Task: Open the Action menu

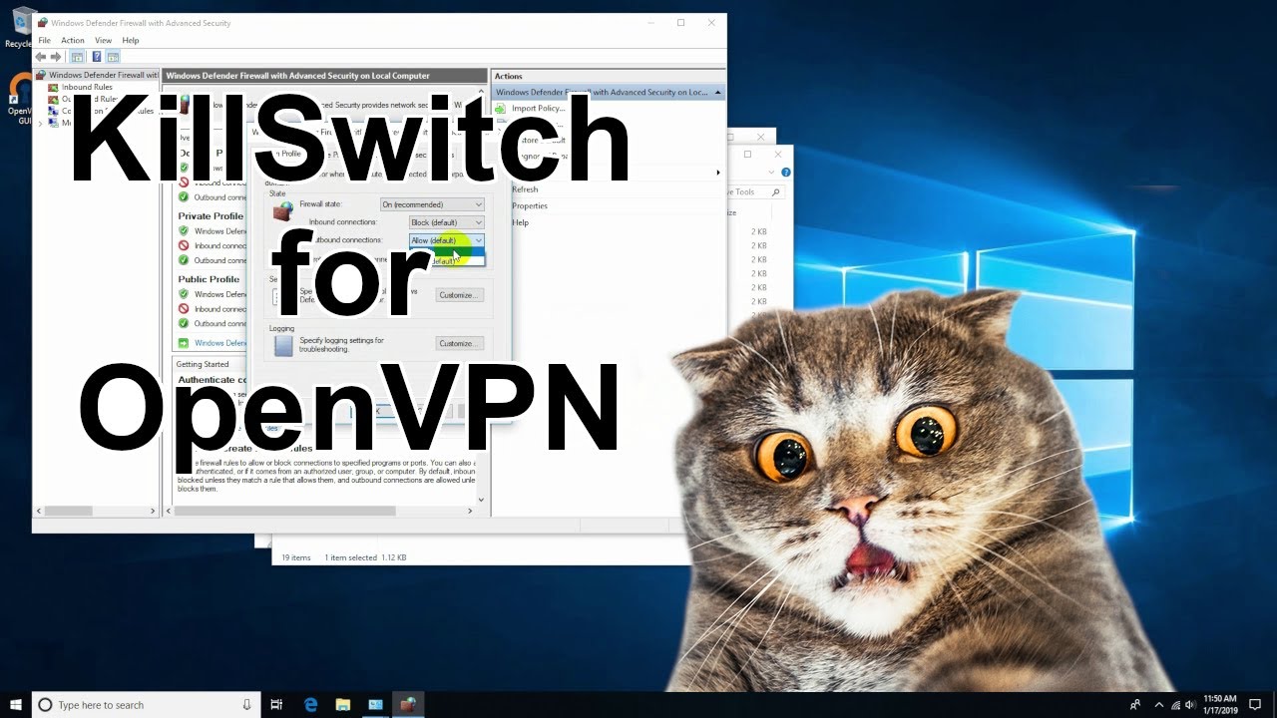Action: click(x=73, y=40)
